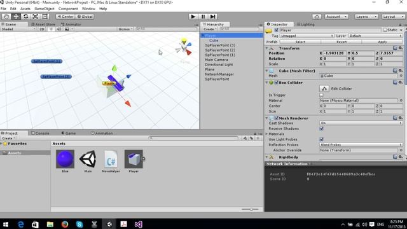Open the Account dropdown
This screenshot has width=407, height=229.
tap(336, 17)
